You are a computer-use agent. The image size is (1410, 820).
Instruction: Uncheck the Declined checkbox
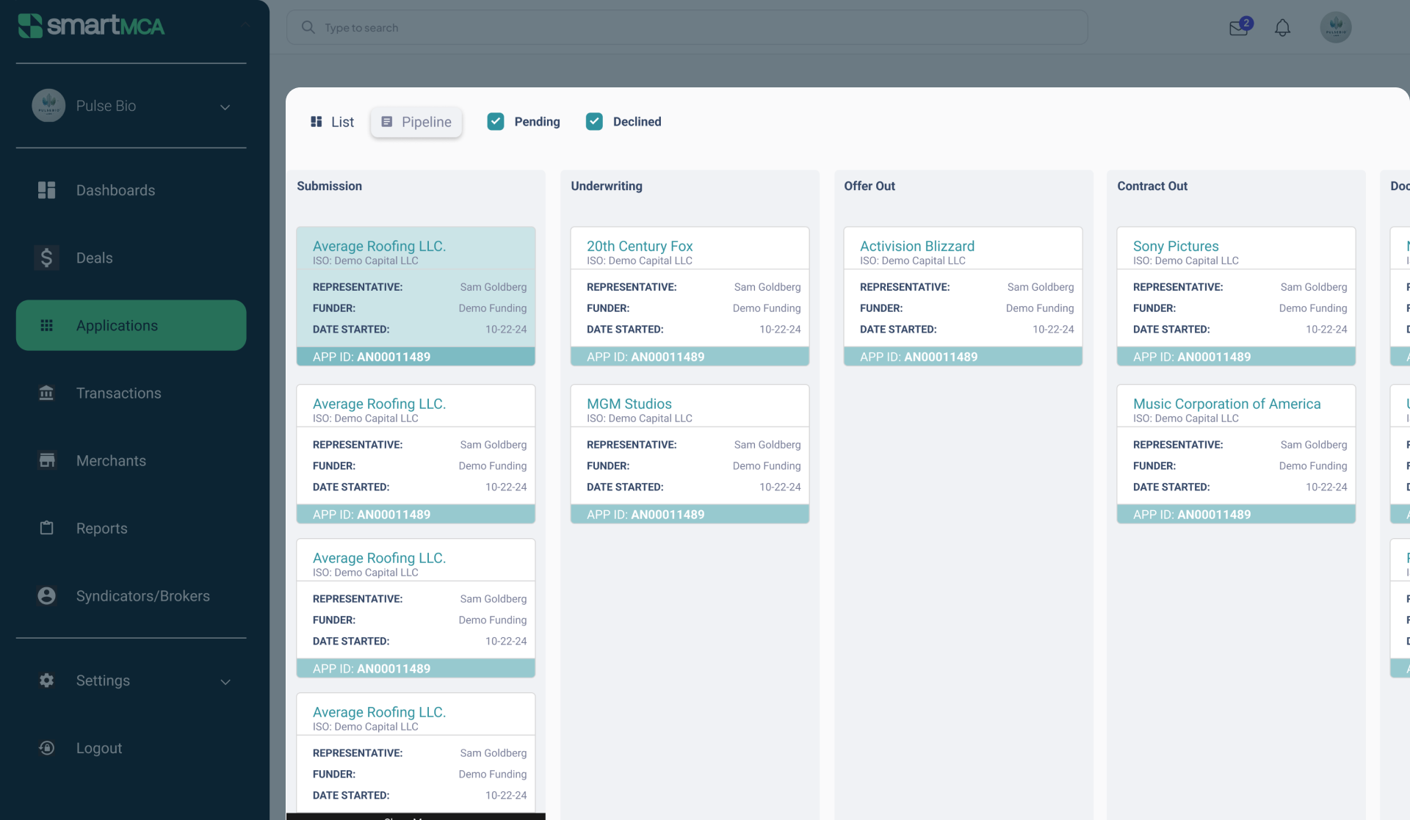point(594,122)
